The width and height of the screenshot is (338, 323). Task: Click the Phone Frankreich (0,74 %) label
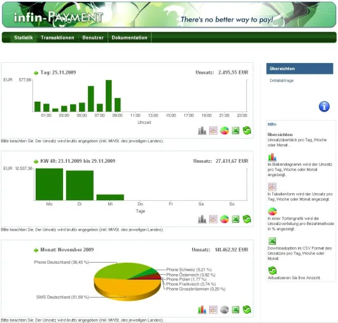click(x=191, y=284)
